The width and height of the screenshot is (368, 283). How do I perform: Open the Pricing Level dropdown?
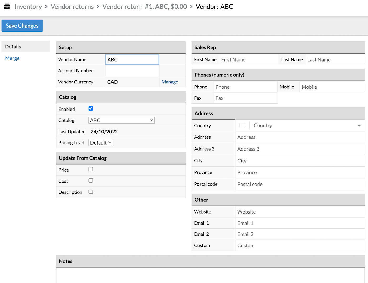click(x=100, y=142)
